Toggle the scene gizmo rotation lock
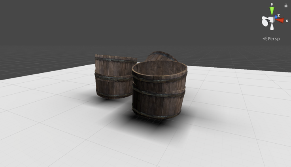The width and height of the screenshot is (291, 167). click(286, 6)
